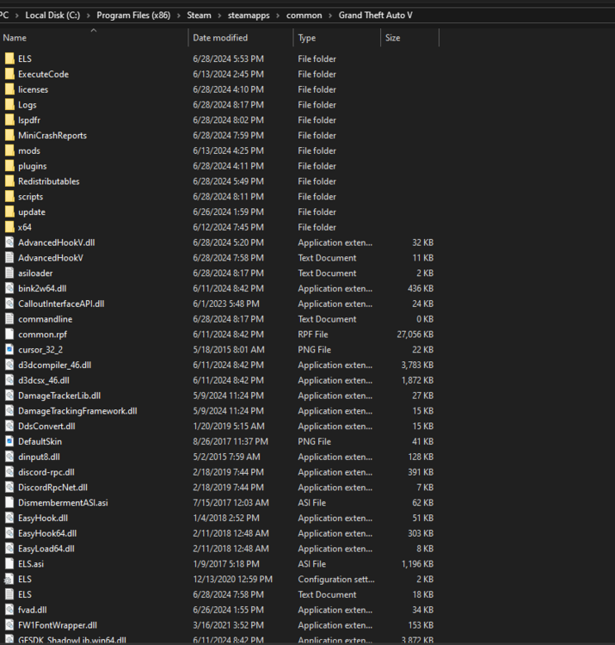
Task: Select the DdsConvert.dll file name
Action: point(46,427)
